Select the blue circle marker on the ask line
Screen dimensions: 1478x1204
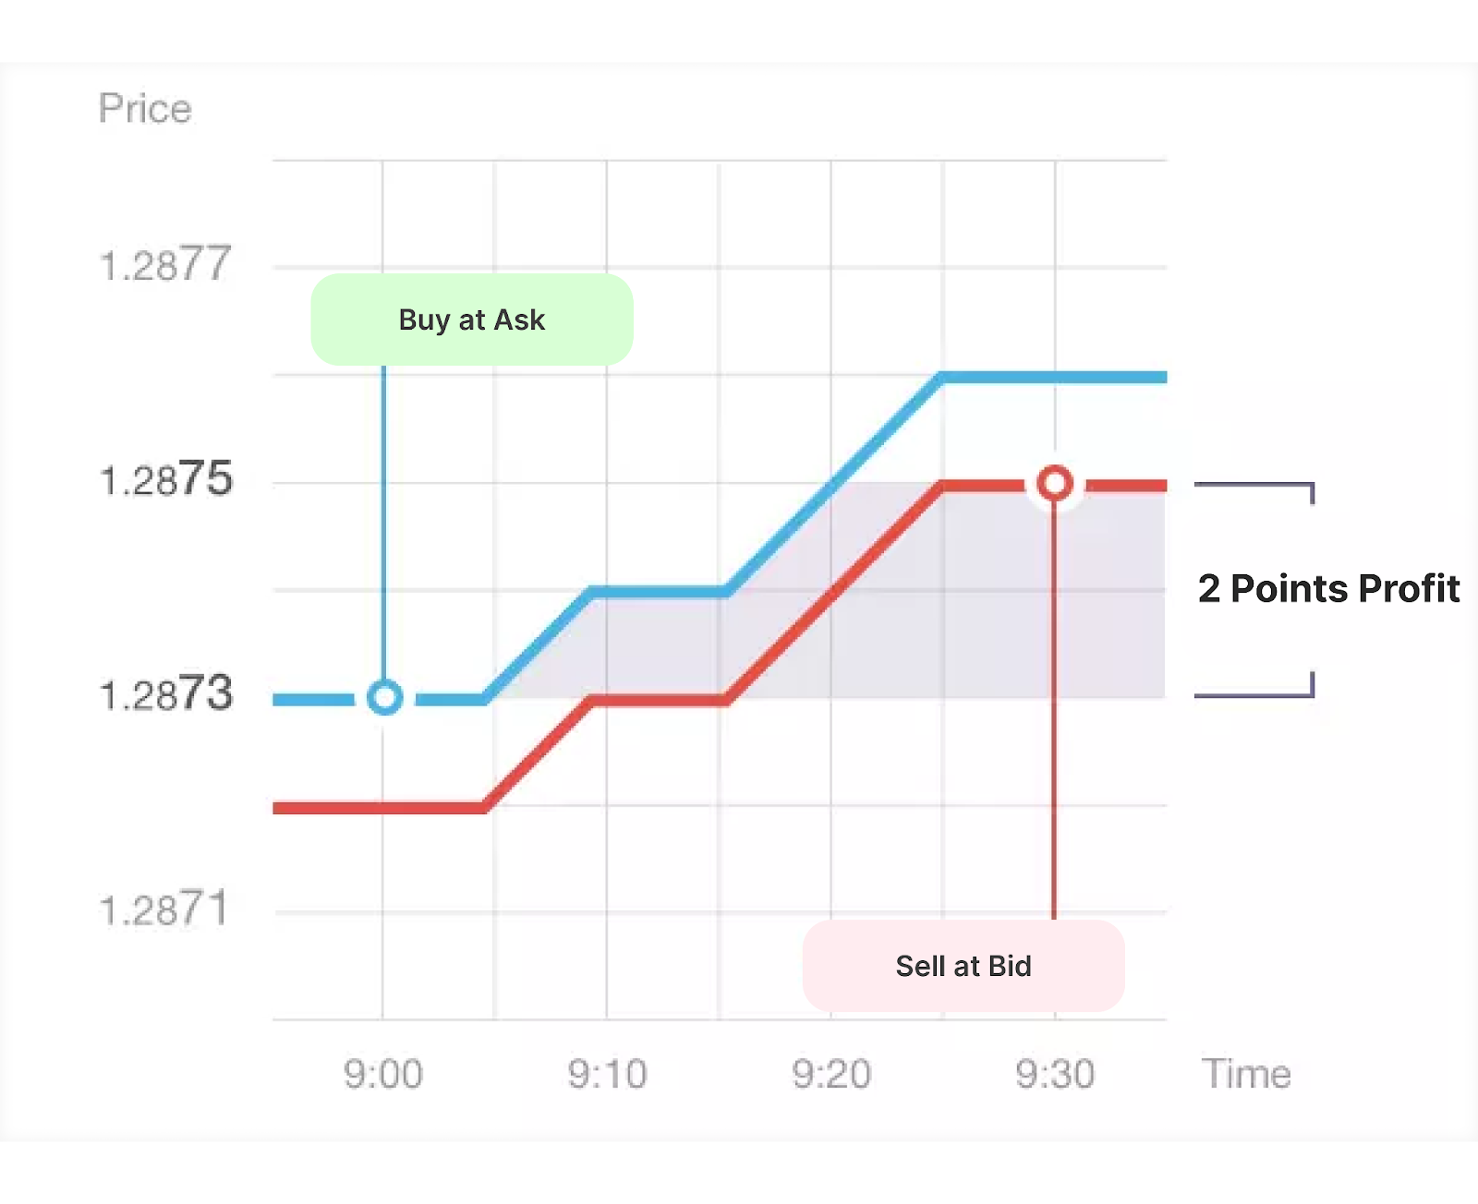(x=384, y=697)
